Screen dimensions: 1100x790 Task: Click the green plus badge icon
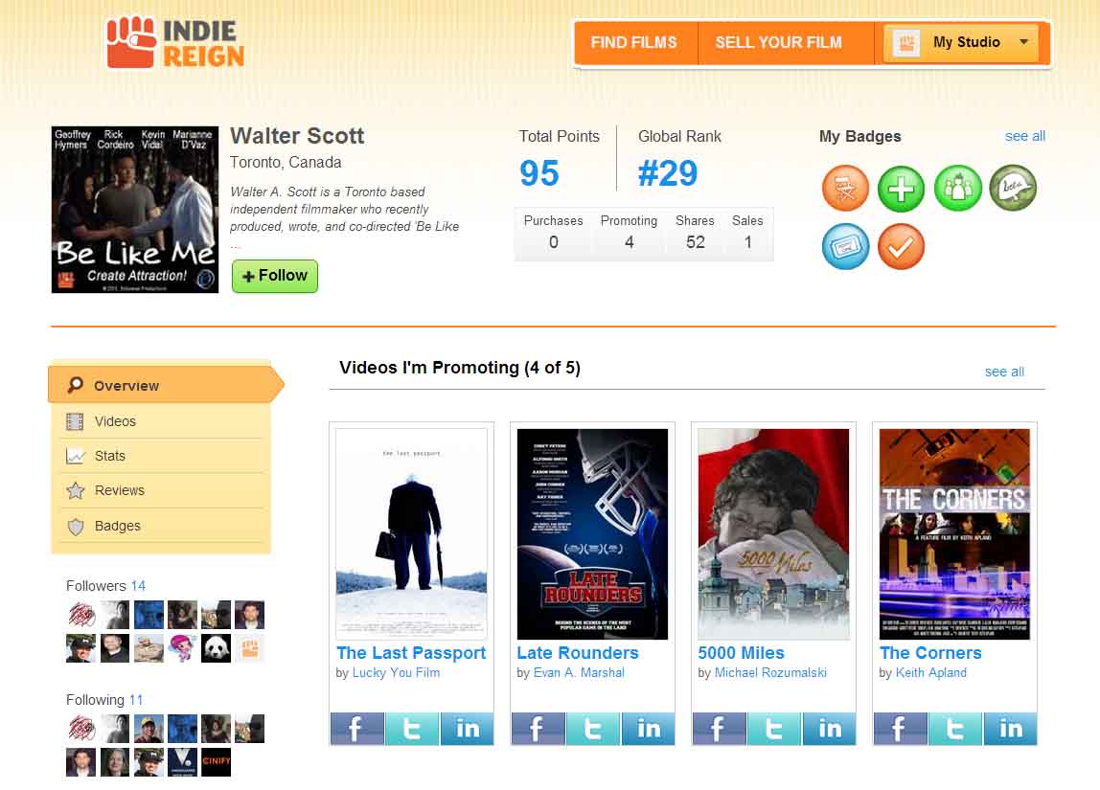click(901, 189)
